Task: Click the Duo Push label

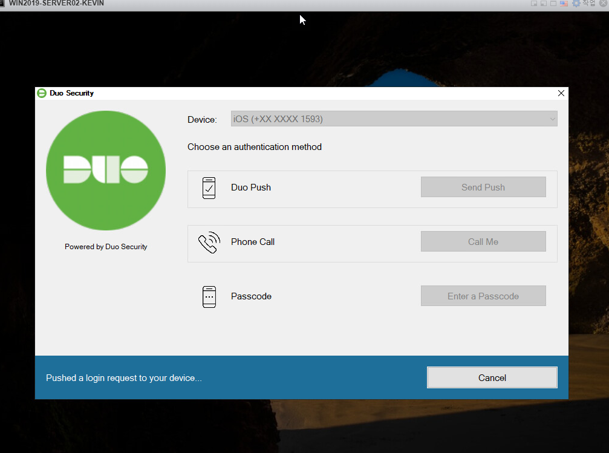Action: point(251,187)
